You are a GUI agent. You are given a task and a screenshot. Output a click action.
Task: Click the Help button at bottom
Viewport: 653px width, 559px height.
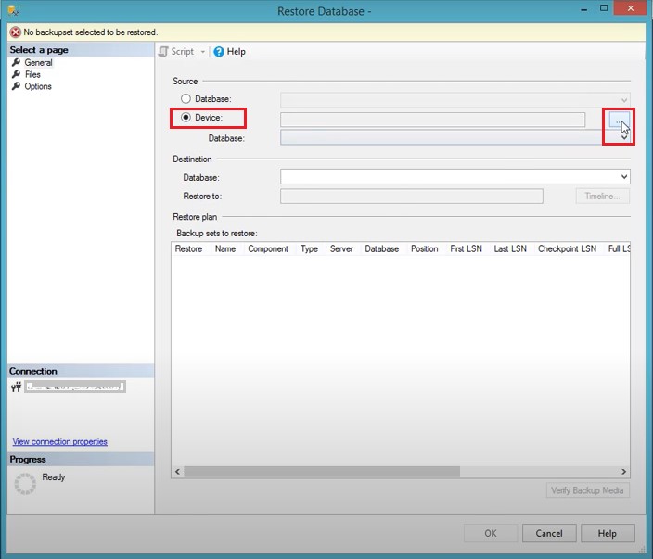(x=607, y=534)
